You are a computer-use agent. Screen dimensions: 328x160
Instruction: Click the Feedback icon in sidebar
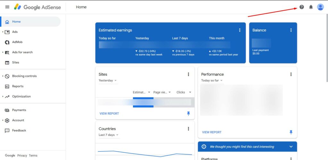(x=7, y=131)
